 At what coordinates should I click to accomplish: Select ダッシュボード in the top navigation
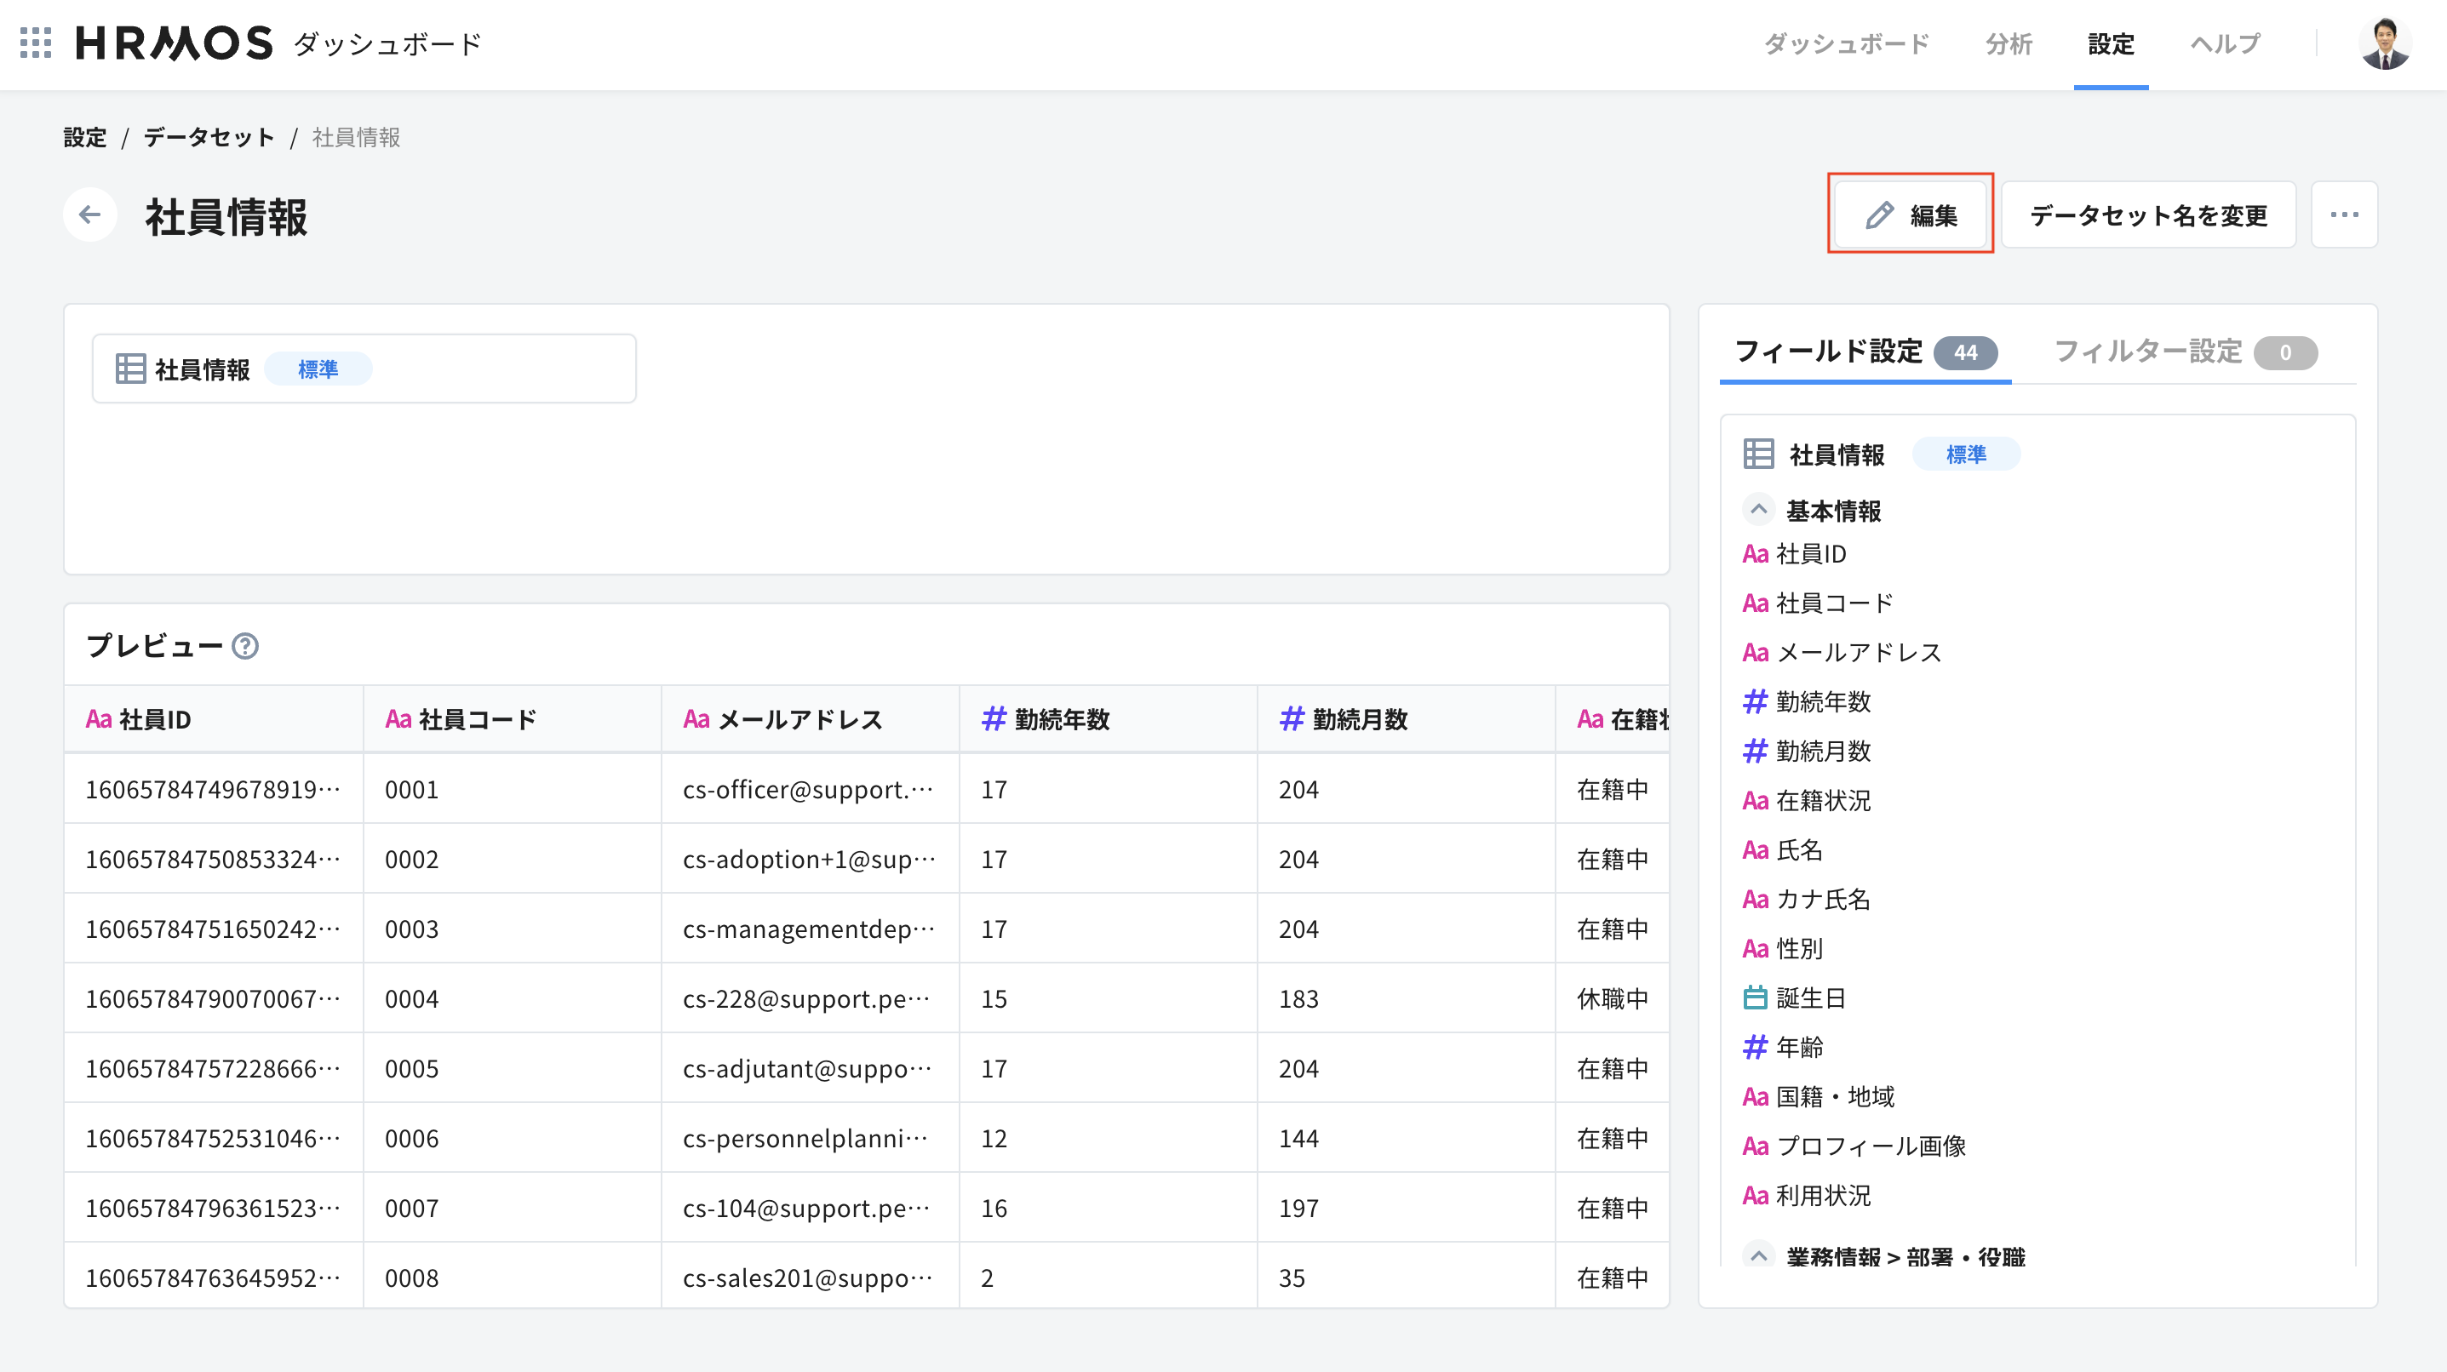(1846, 43)
